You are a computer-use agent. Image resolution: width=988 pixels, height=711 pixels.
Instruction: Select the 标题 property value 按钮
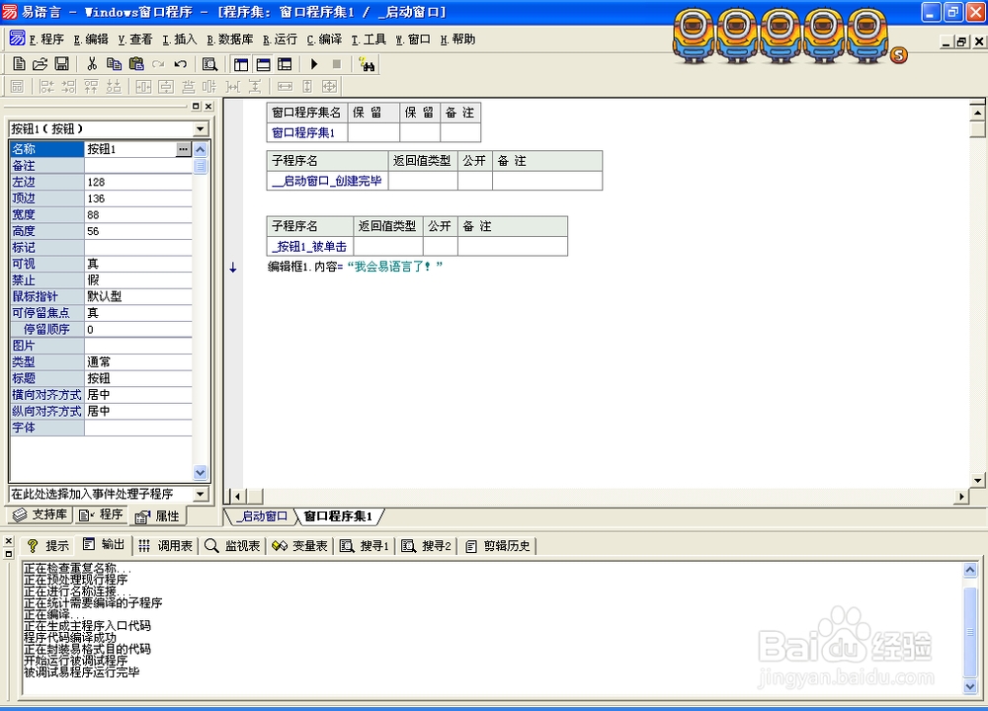click(x=138, y=378)
